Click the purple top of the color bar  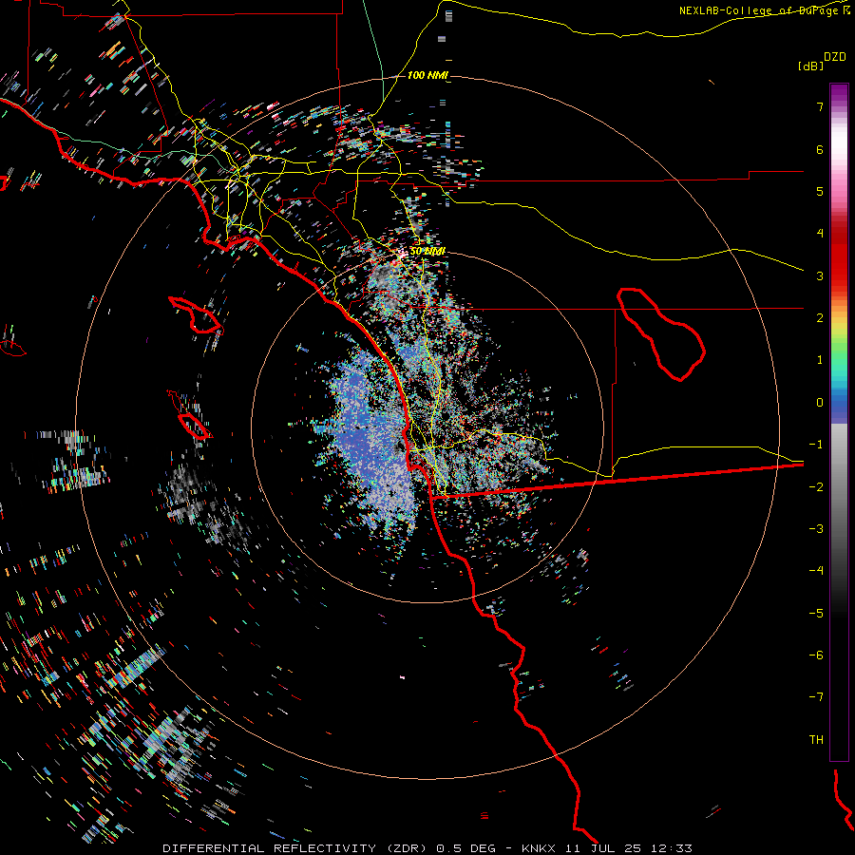pos(839,93)
